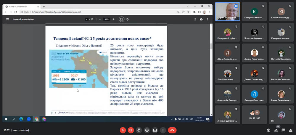The width and height of the screenshot is (296, 135).
Task: Unmute the microphone in the call bar
Action: (123, 130)
